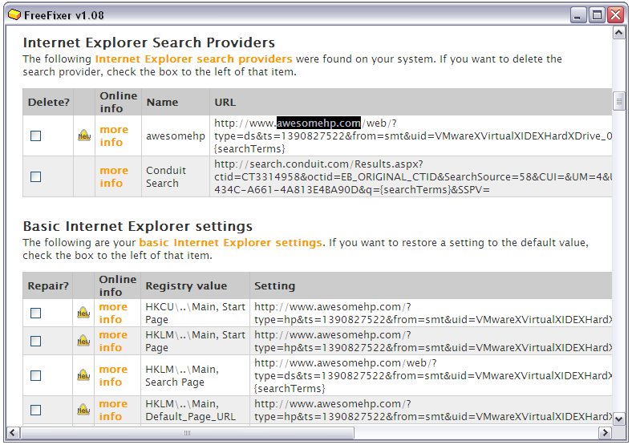
Task: Tick the repair box for HKLM Start Page
Action: 36,341
